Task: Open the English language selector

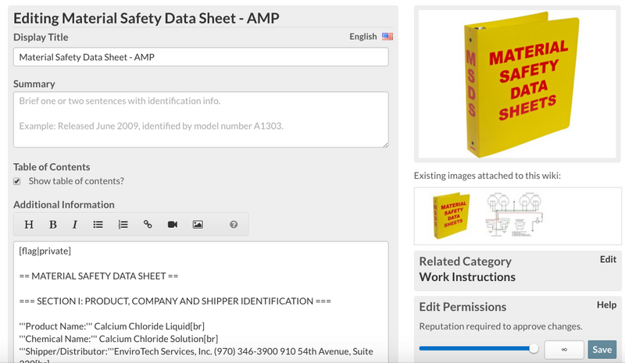Action: pyautogui.click(x=363, y=37)
